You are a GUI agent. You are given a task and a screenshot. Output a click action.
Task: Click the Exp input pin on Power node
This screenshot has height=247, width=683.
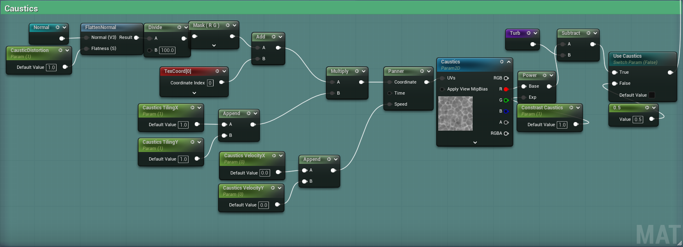tap(524, 97)
